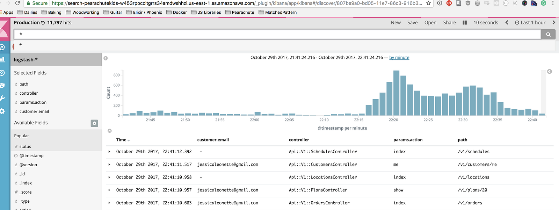Click Api::V1::OrdersController cell
The height and width of the screenshot is (210, 559).
tap(319, 203)
